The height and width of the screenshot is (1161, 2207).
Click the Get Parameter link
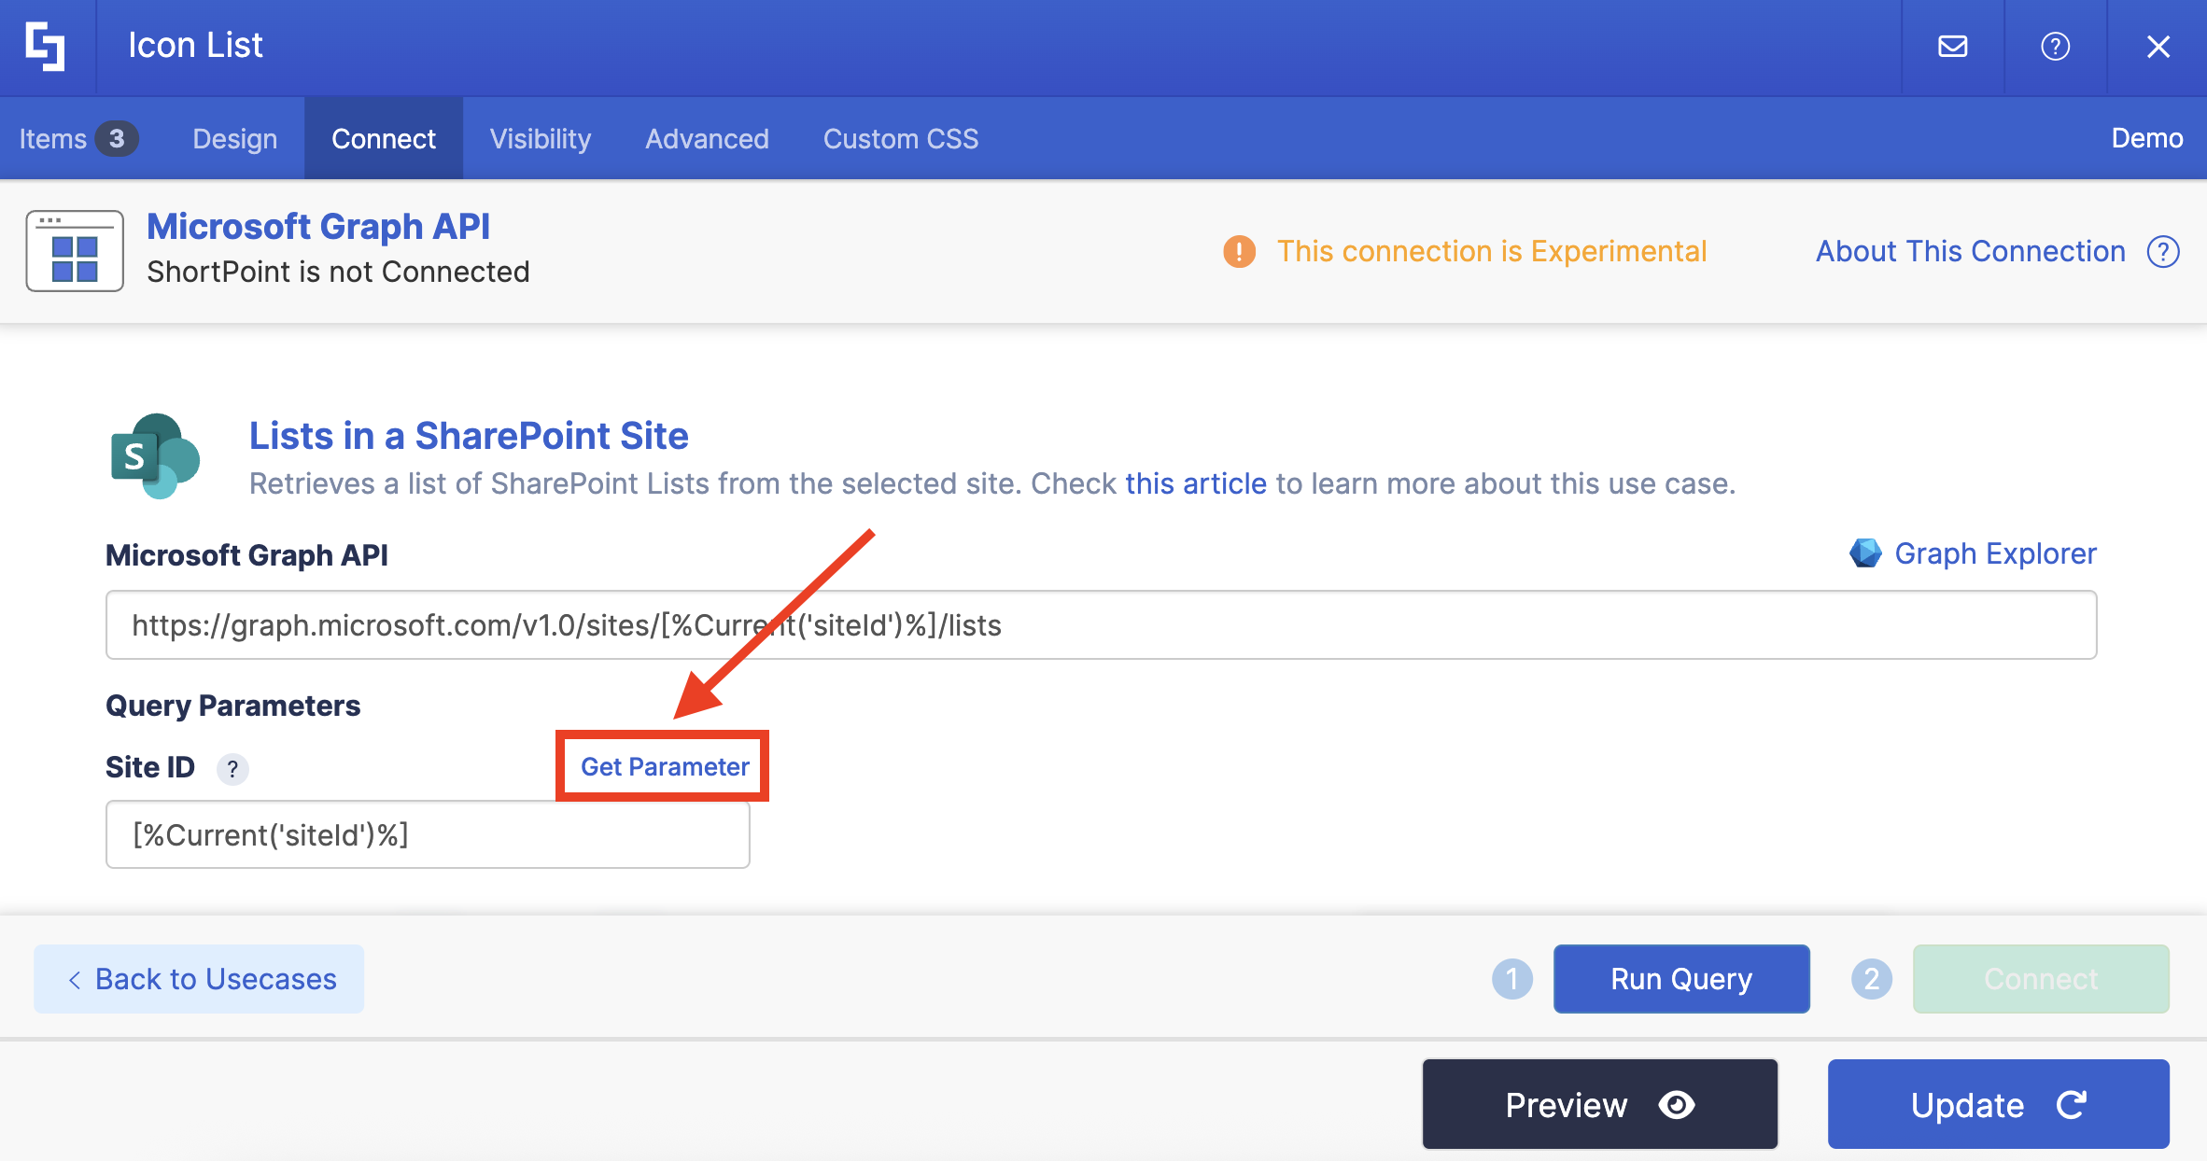coord(664,766)
